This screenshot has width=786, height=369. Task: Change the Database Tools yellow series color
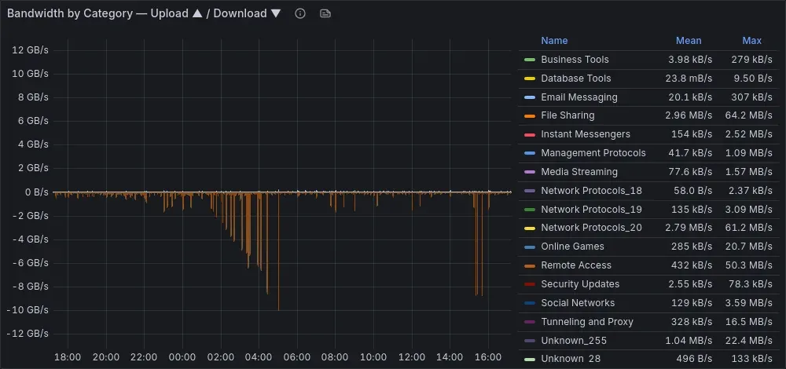click(530, 79)
